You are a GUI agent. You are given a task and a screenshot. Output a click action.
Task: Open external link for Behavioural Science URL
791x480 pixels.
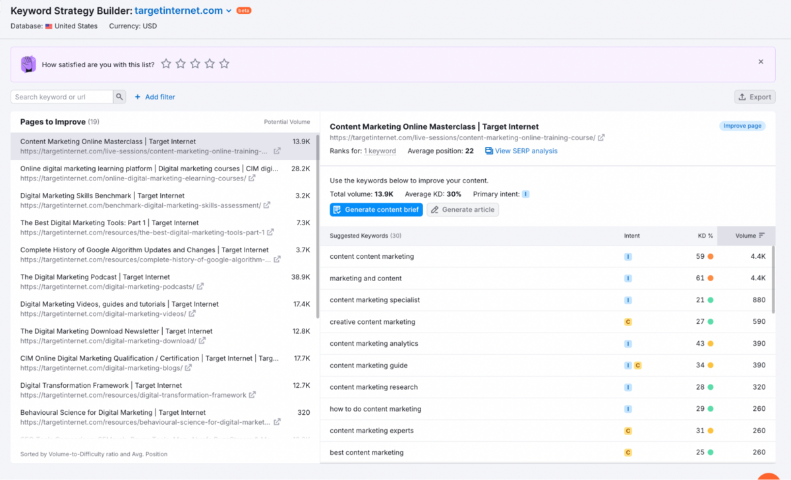277,422
